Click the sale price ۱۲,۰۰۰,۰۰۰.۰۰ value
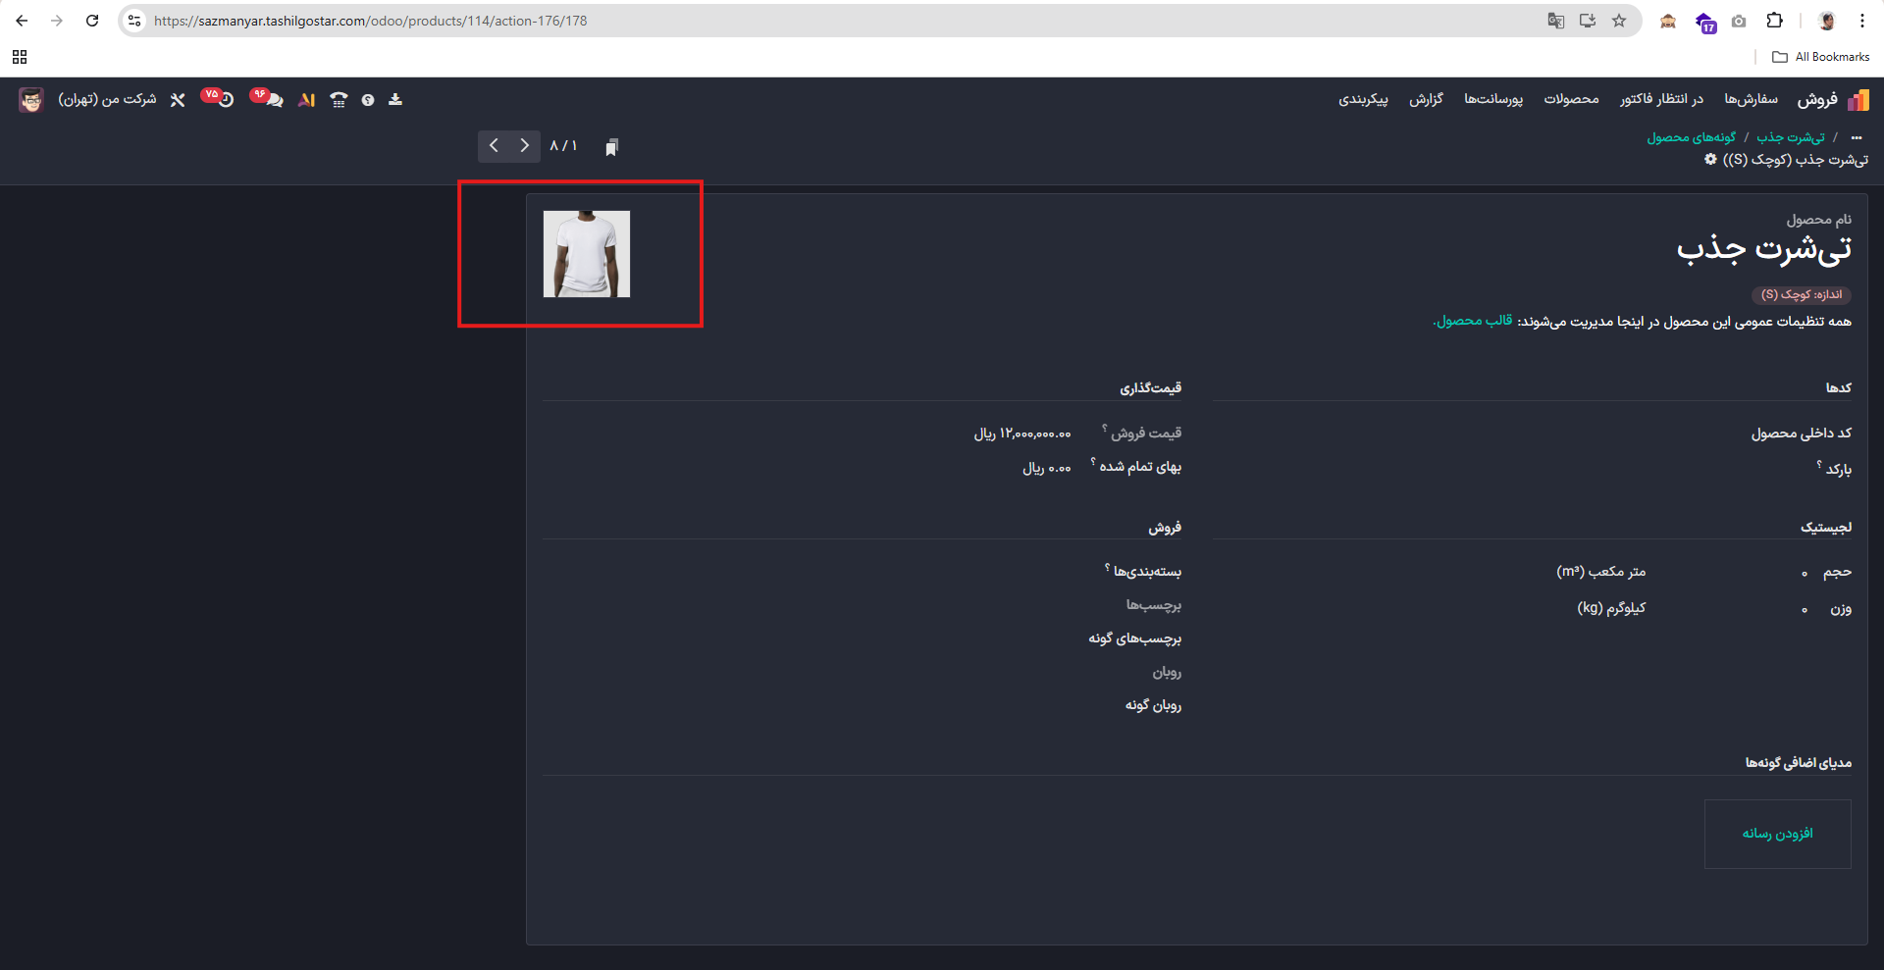Viewport: 1884px width, 970px height. tap(1022, 433)
